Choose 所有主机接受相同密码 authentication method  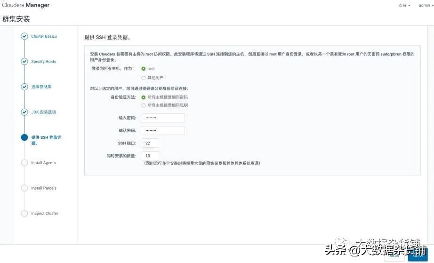point(144,97)
